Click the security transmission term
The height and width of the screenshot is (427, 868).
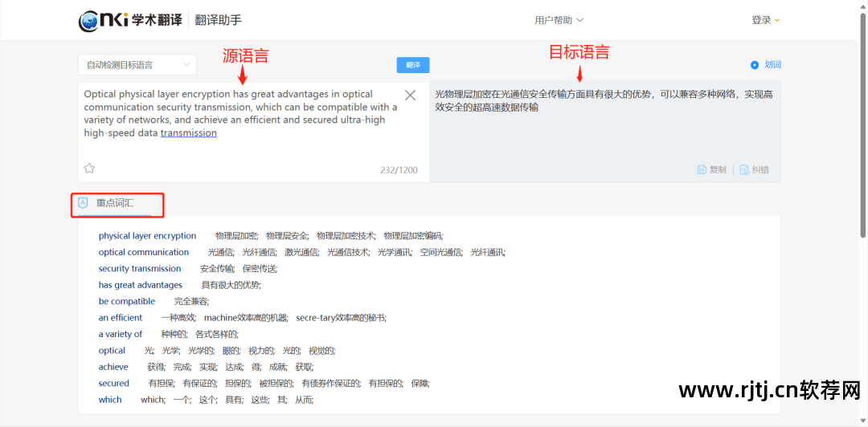(x=140, y=268)
